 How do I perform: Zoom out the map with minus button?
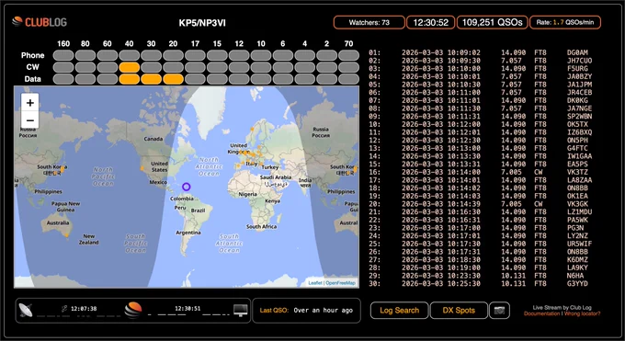pyautogui.click(x=30, y=120)
